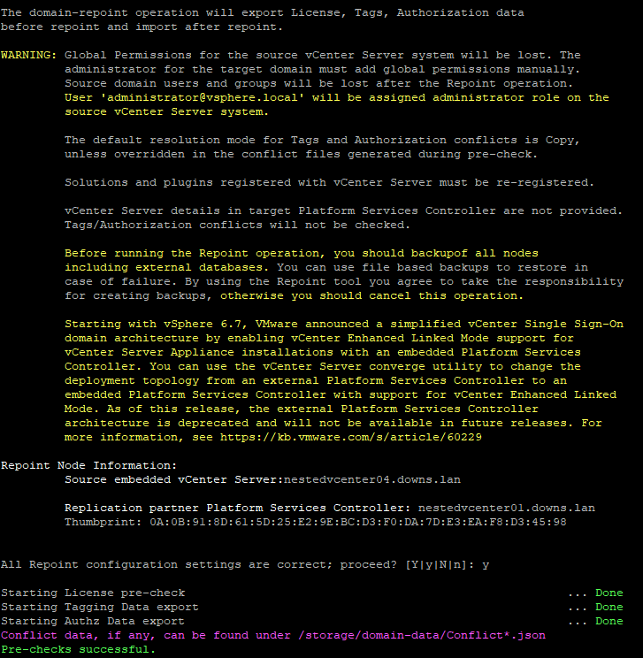Click Done status for Authz Data export

(609, 621)
